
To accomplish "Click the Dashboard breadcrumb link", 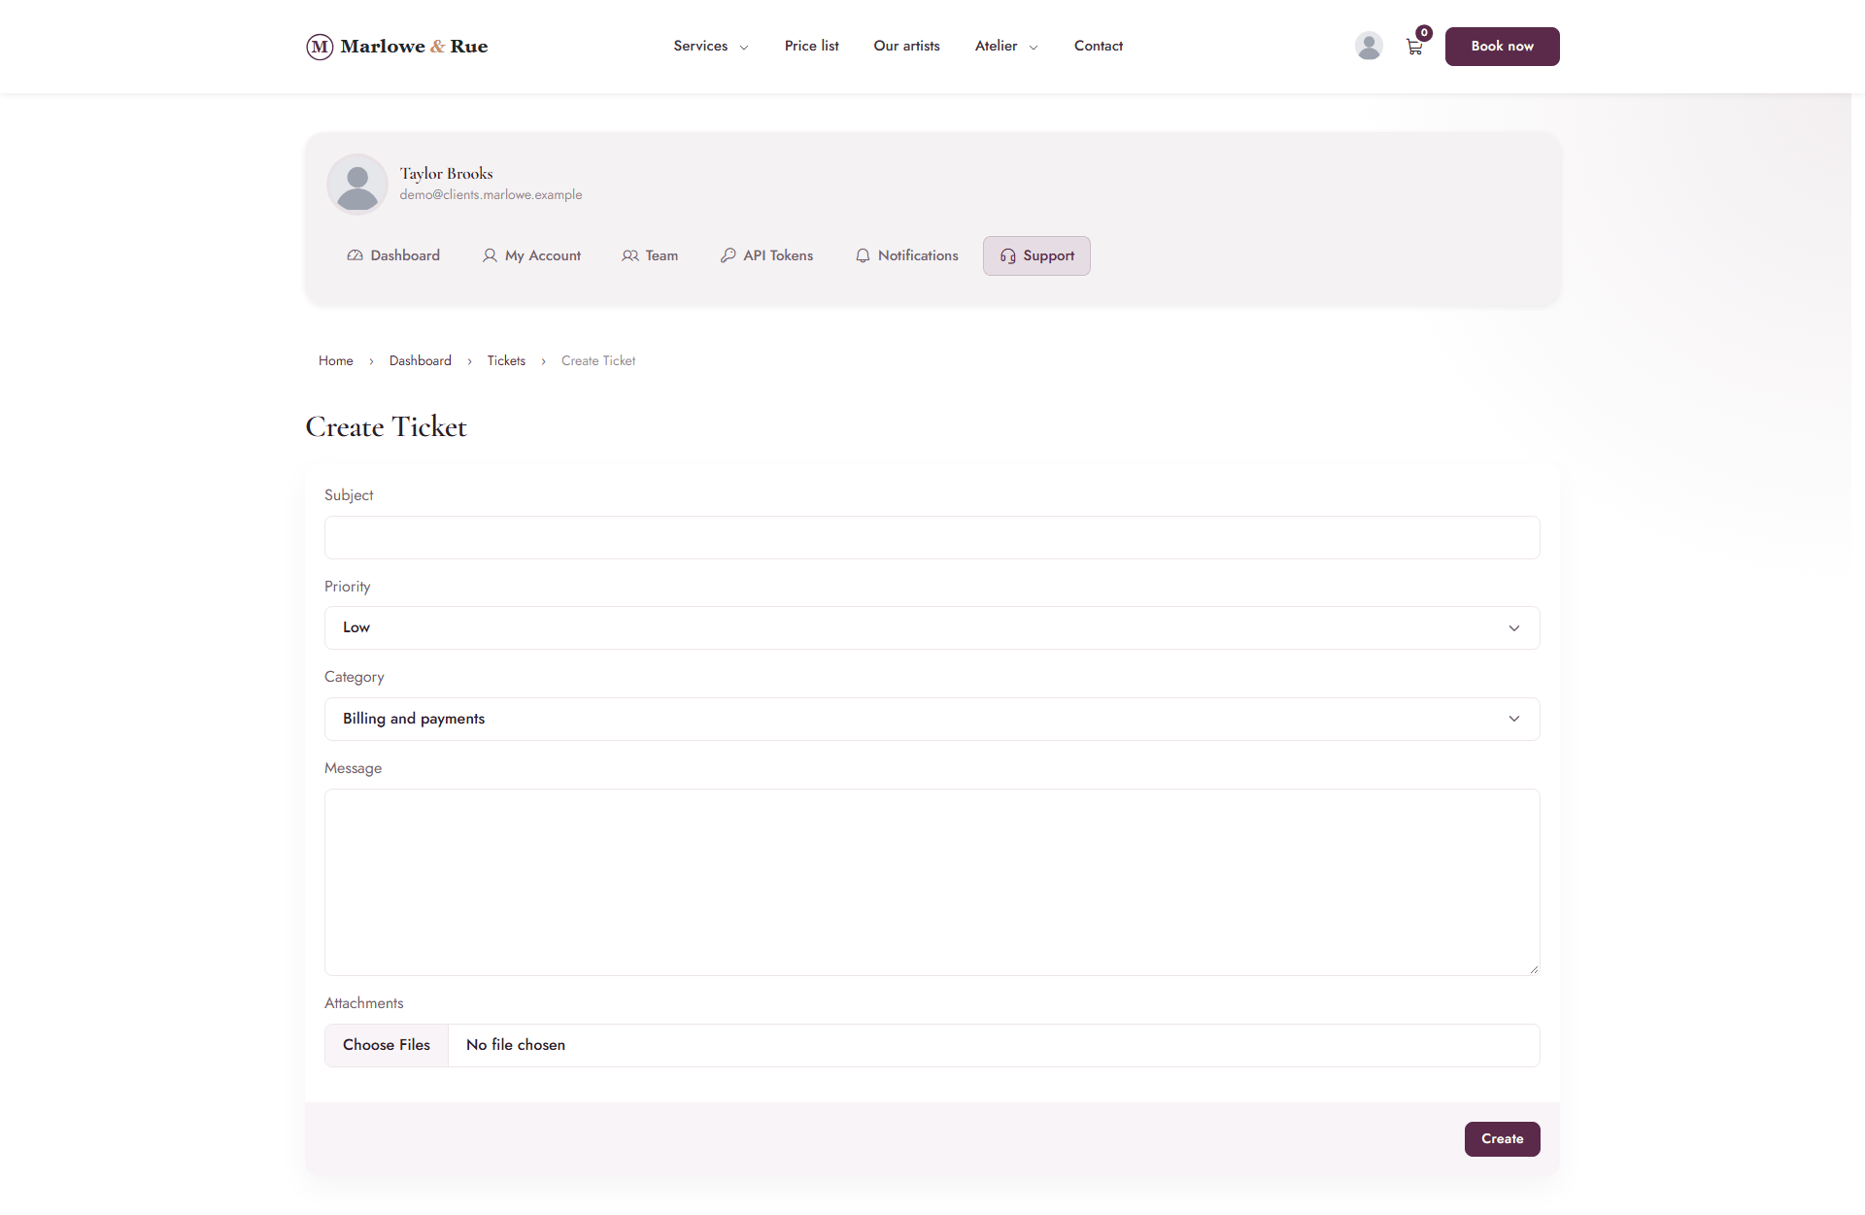I will click(x=421, y=360).
